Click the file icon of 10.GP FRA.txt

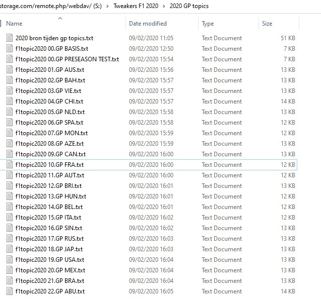tap(10, 165)
